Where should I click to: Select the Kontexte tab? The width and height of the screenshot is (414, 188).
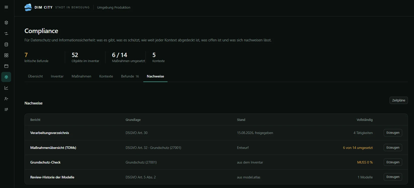(x=106, y=76)
